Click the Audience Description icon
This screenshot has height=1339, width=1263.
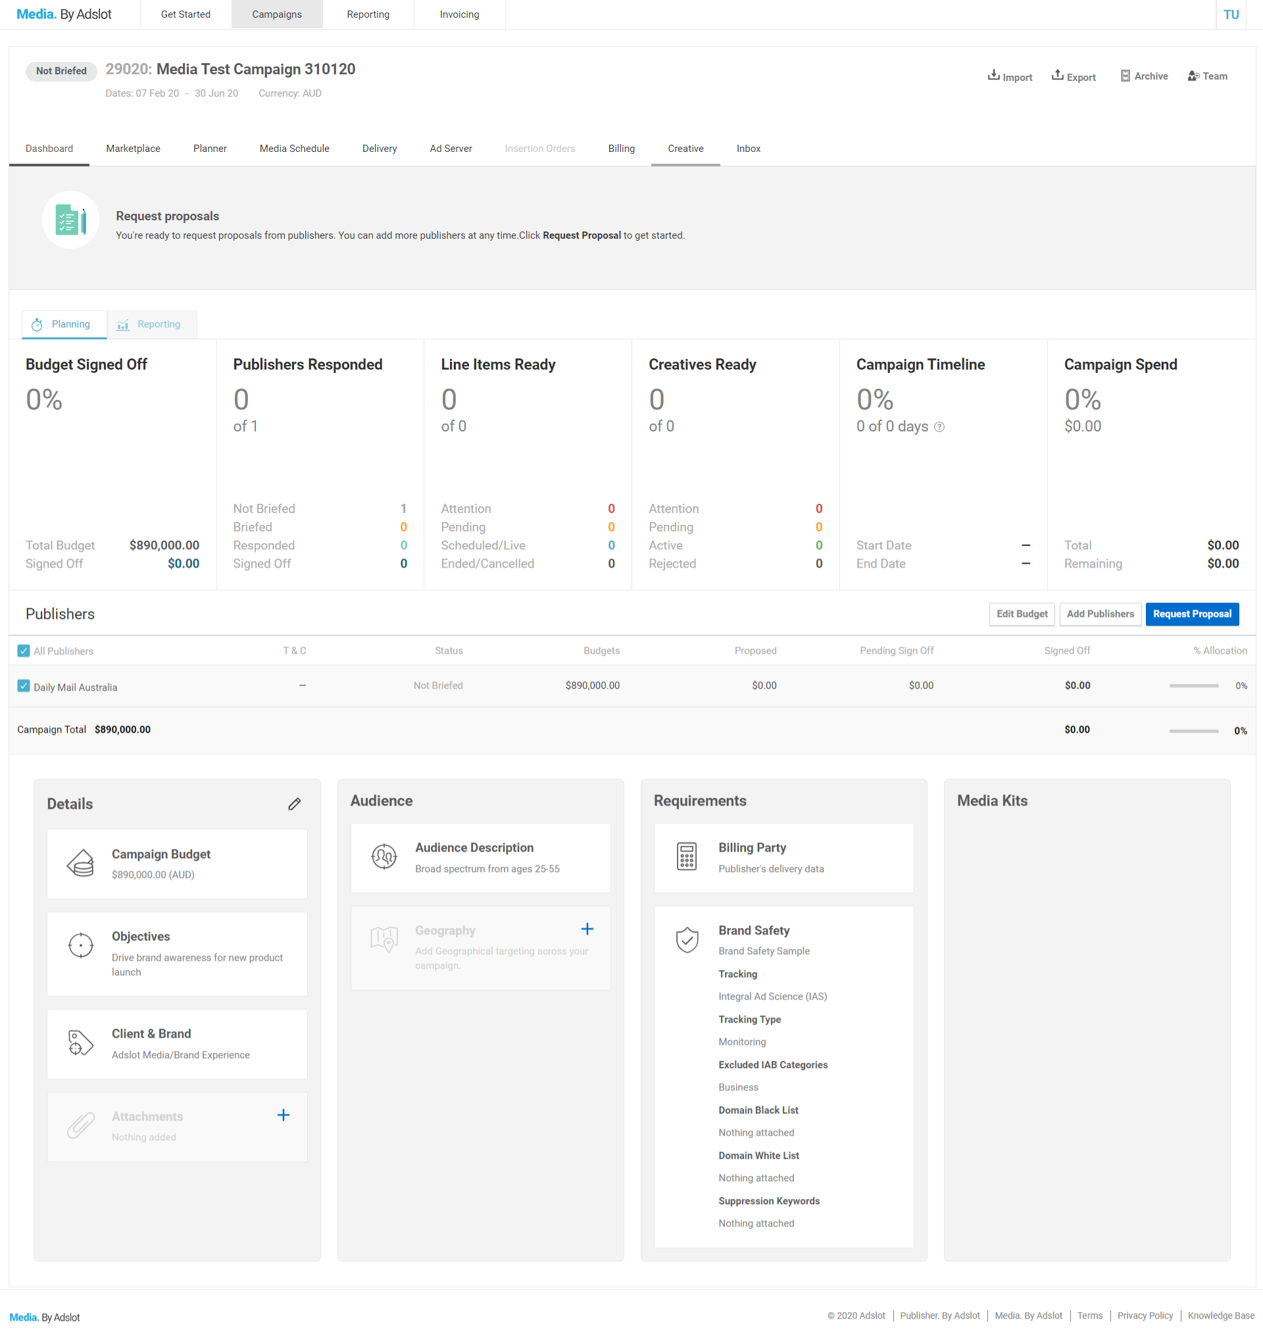pyautogui.click(x=384, y=857)
